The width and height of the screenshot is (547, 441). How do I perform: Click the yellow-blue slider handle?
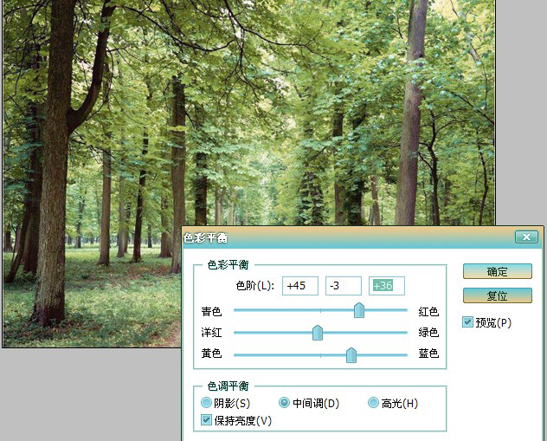(x=351, y=355)
